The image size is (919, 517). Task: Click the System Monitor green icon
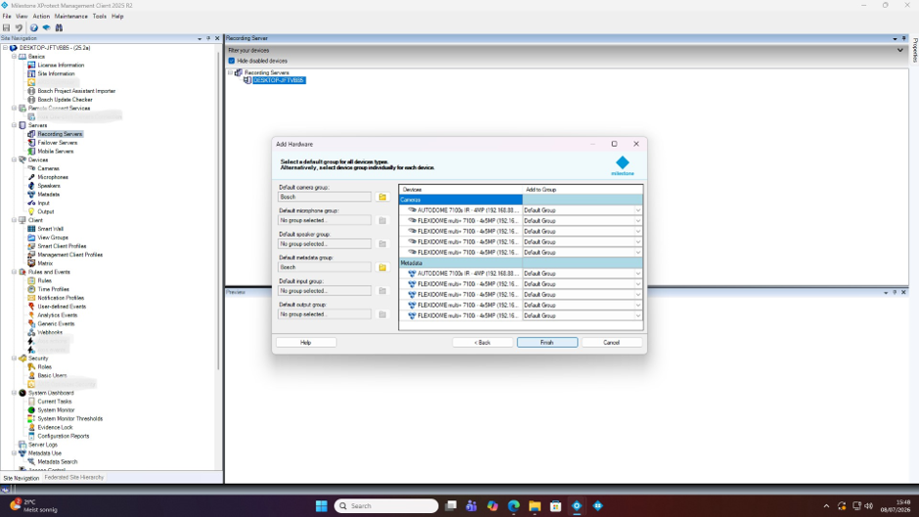pos(31,409)
